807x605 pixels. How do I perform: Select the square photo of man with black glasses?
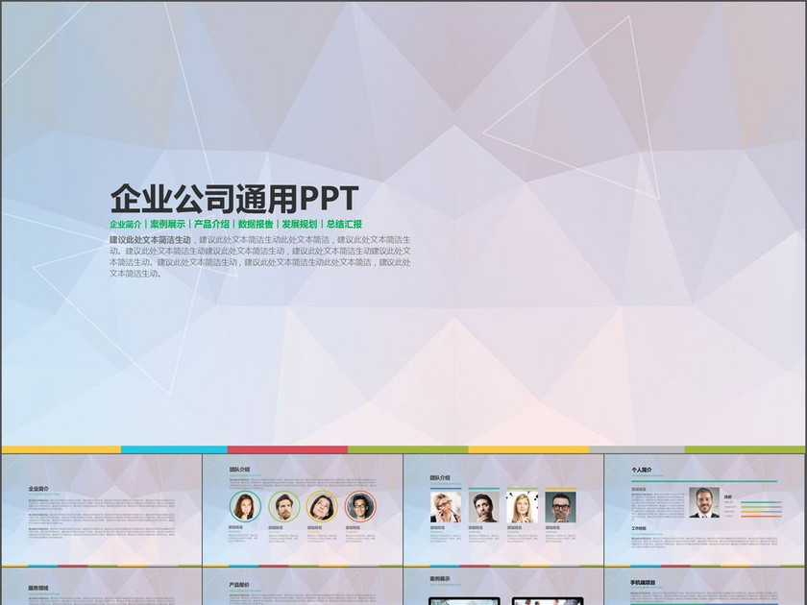[x=560, y=506]
